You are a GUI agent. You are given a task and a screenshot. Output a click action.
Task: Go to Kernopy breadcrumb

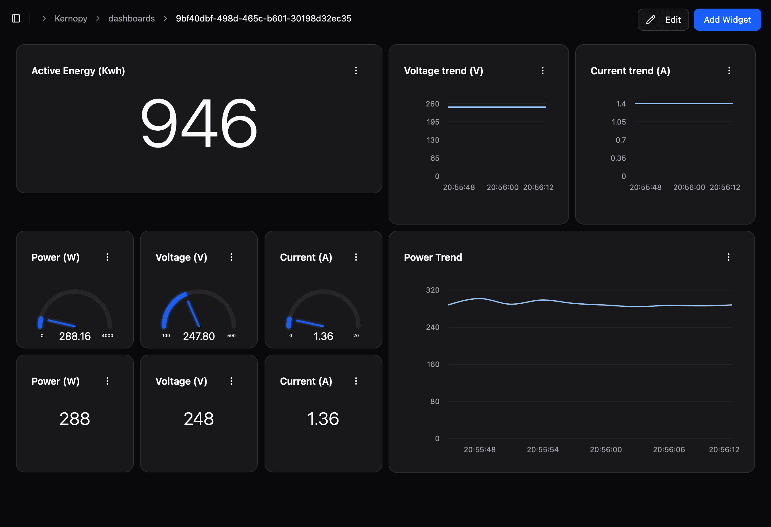(x=71, y=19)
